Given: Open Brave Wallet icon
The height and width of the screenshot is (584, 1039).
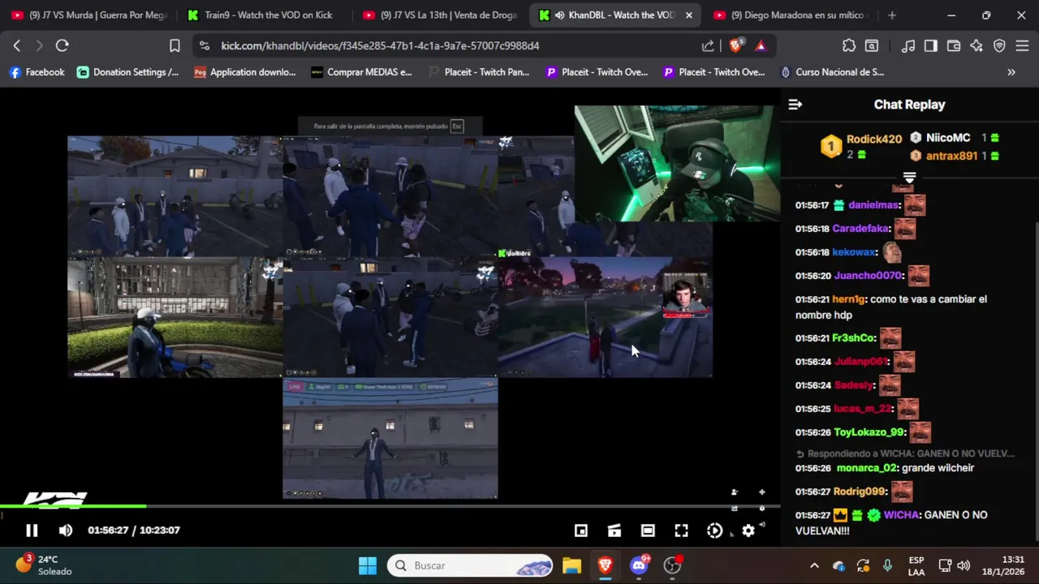Looking at the screenshot, I should (x=954, y=45).
